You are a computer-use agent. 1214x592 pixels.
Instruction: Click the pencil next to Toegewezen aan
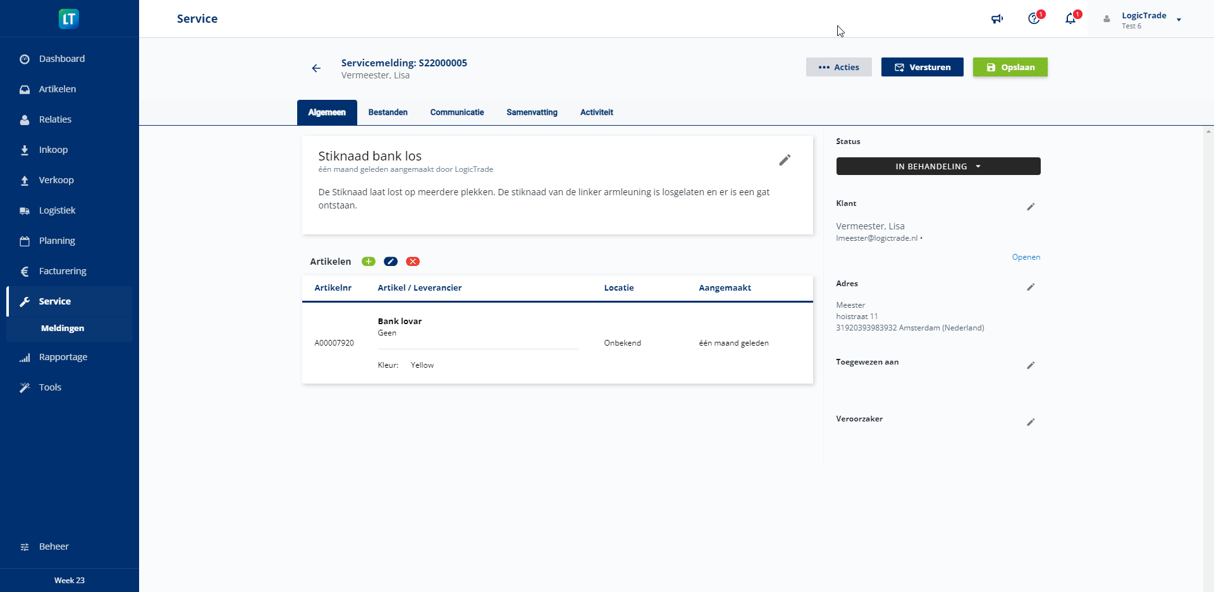click(1031, 366)
